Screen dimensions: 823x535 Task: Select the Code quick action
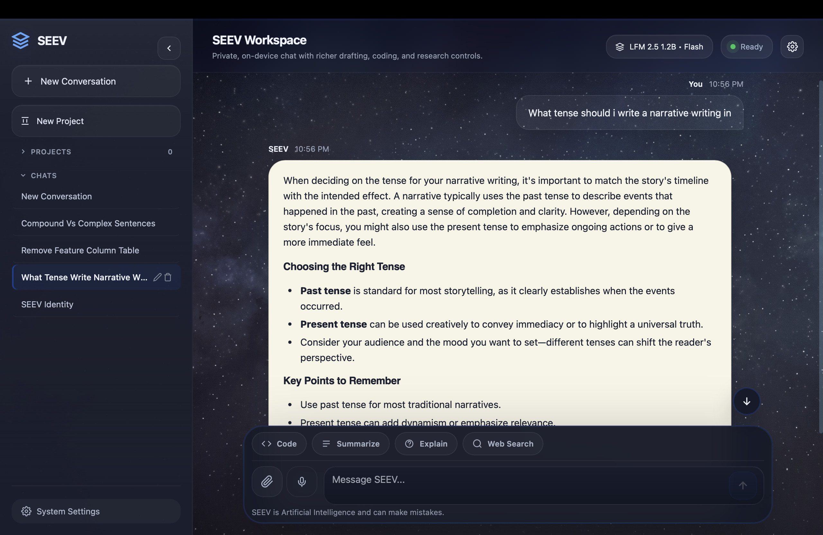(279, 444)
